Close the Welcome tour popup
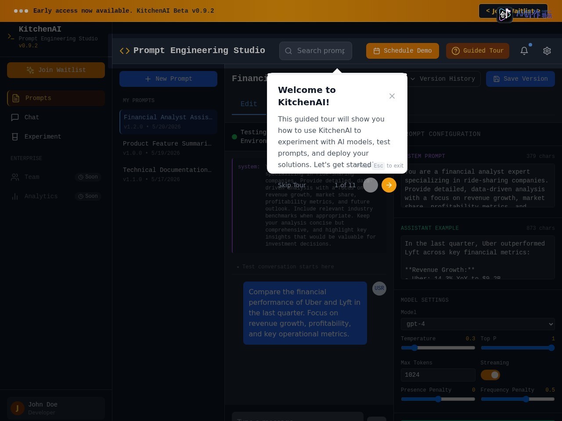 click(392, 96)
